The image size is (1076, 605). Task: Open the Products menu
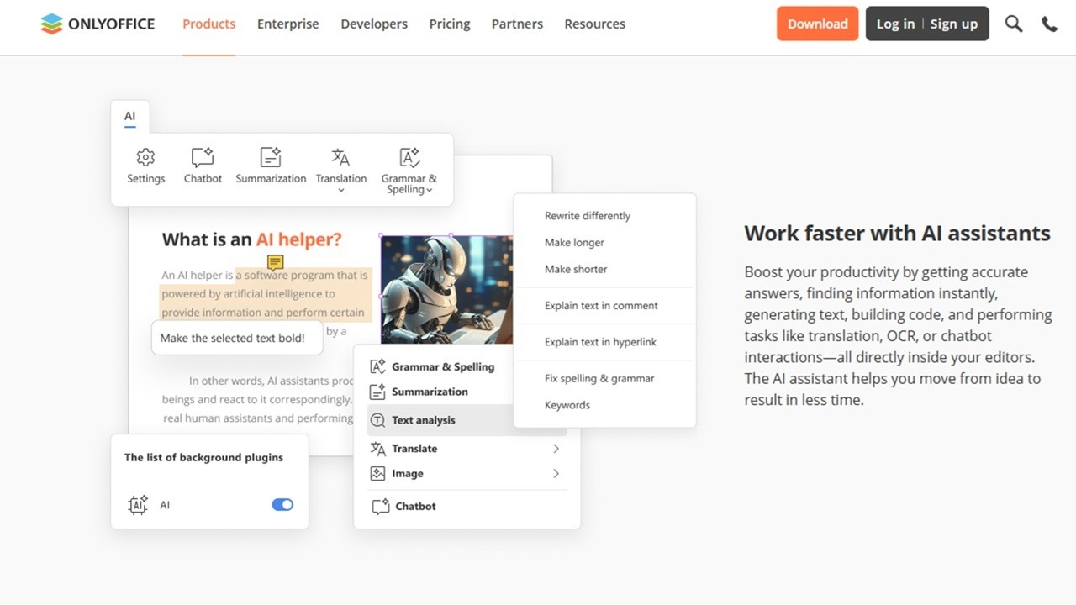pyautogui.click(x=208, y=24)
